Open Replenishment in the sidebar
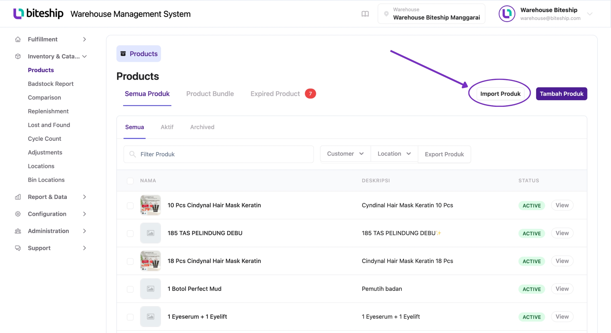This screenshot has width=611, height=333. point(48,111)
